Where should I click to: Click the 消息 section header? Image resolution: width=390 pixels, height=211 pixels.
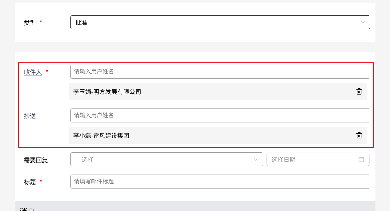pyautogui.click(x=27, y=208)
